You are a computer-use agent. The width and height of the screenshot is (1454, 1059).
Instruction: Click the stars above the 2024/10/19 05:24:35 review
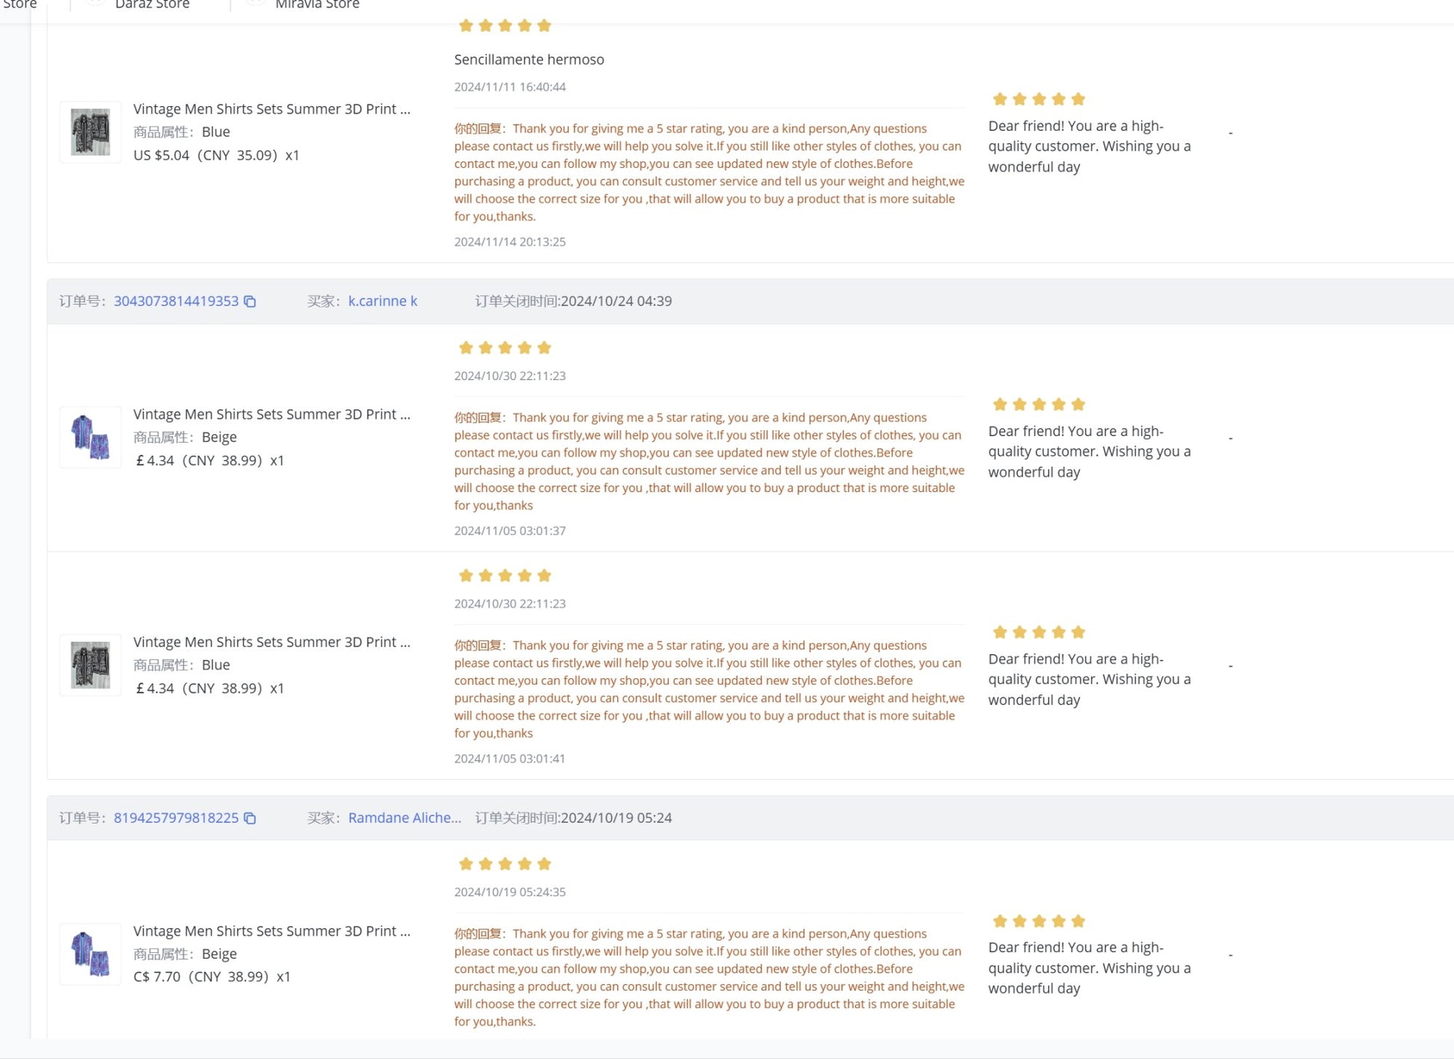pyautogui.click(x=505, y=865)
